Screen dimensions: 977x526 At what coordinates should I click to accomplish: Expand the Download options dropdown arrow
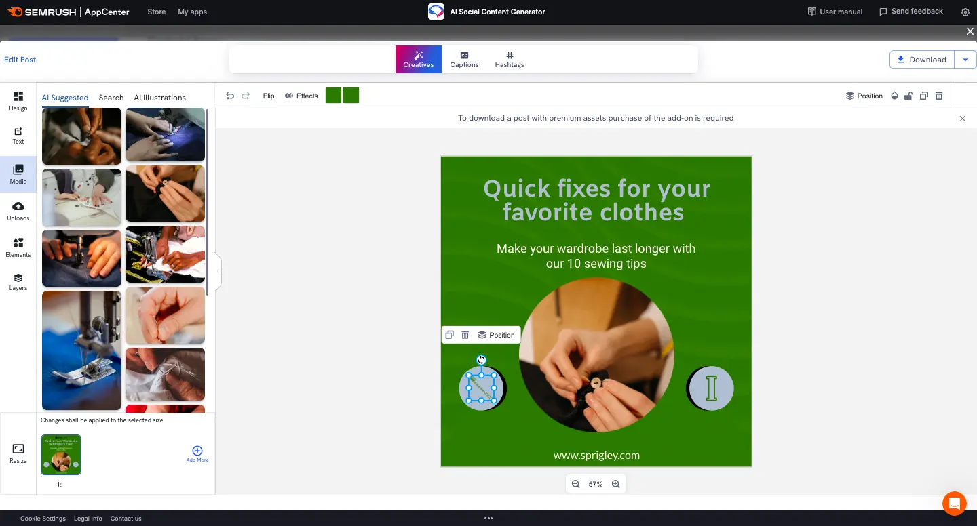(x=965, y=60)
